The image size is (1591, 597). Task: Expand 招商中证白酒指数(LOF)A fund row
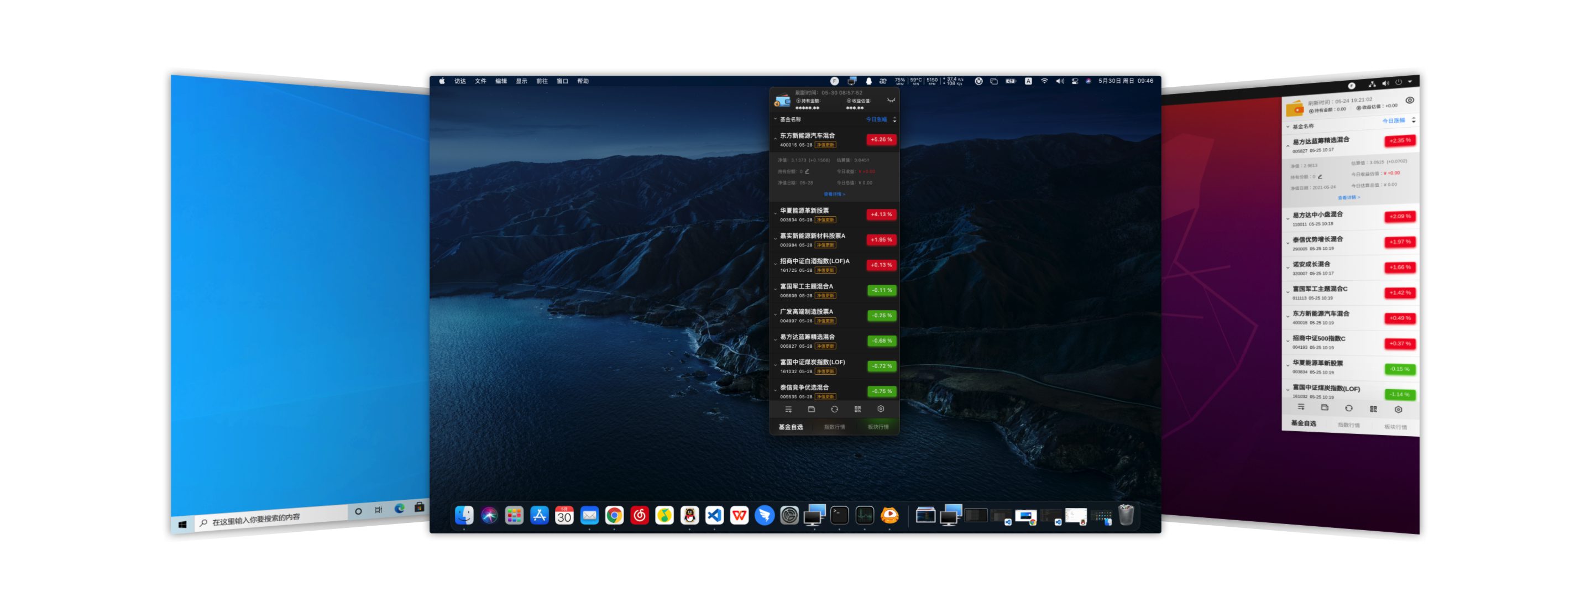coord(775,265)
